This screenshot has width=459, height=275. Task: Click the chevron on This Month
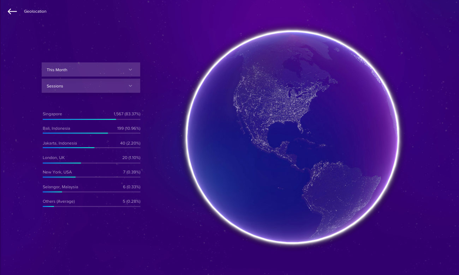click(x=130, y=69)
